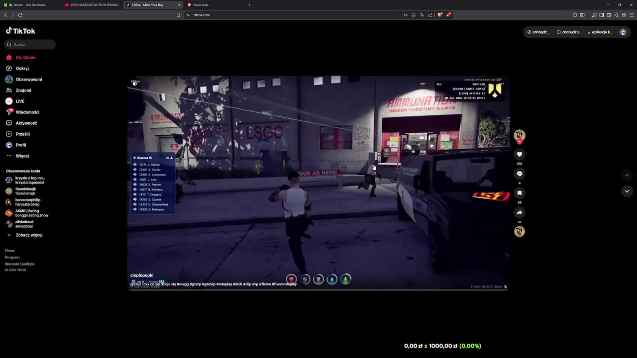Click translate page icon in address bar

point(422,15)
